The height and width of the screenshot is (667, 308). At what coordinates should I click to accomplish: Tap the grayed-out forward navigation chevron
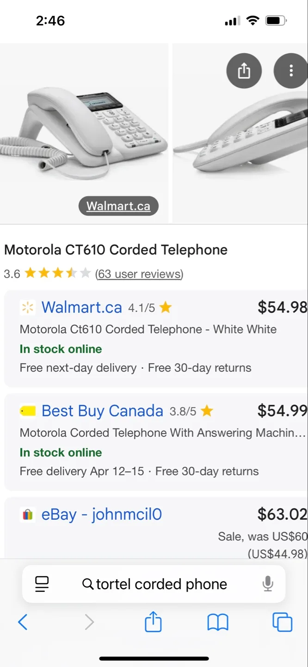pyautogui.click(x=89, y=622)
